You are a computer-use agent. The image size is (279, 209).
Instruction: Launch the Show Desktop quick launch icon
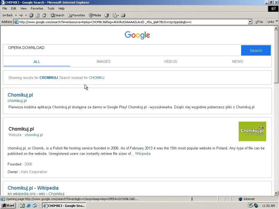tap(22, 206)
